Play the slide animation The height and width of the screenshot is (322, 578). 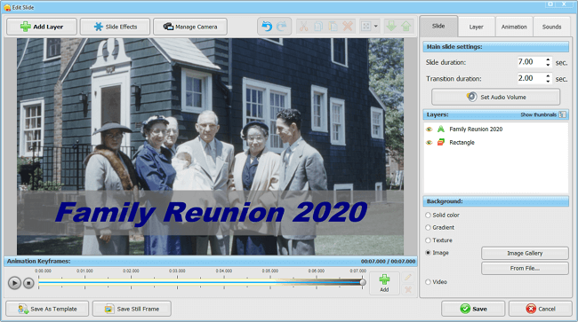(14, 283)
